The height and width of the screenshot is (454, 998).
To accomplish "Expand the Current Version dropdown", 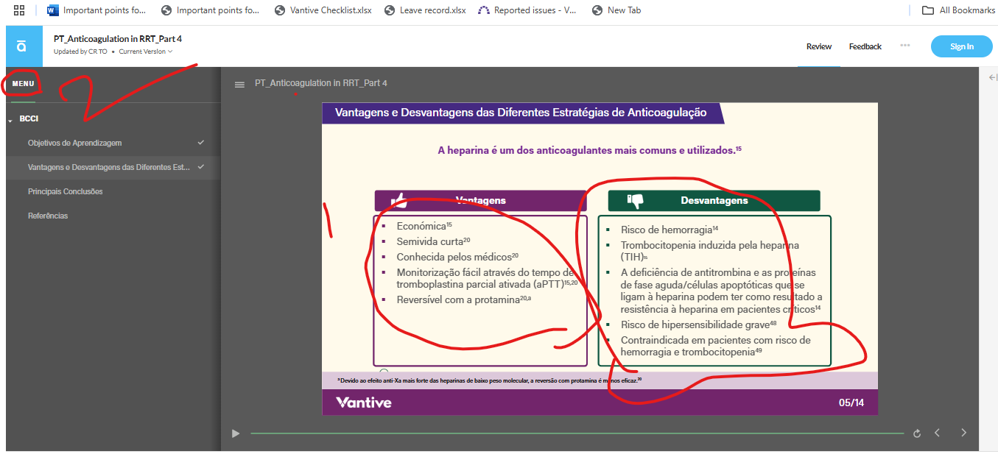I will tap(146, 52).
